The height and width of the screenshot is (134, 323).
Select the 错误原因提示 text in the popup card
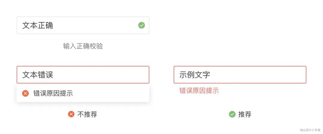pos(53,94)
